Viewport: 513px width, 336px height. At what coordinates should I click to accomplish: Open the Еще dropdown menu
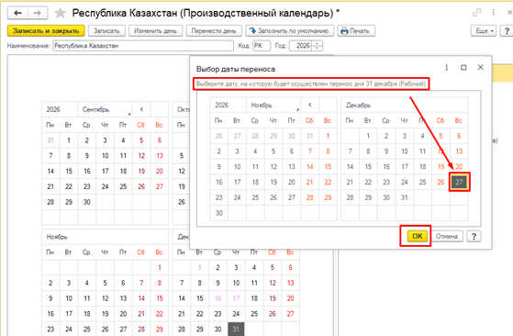484,31
